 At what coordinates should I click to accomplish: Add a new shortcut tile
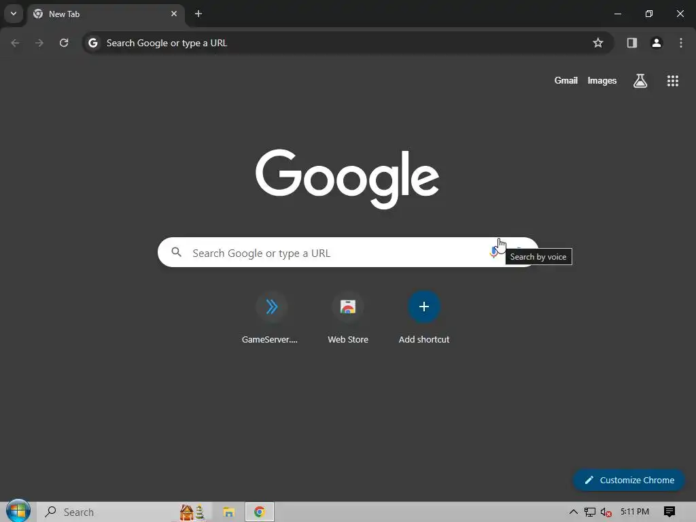pyautogui.click(x=424, y=318)
